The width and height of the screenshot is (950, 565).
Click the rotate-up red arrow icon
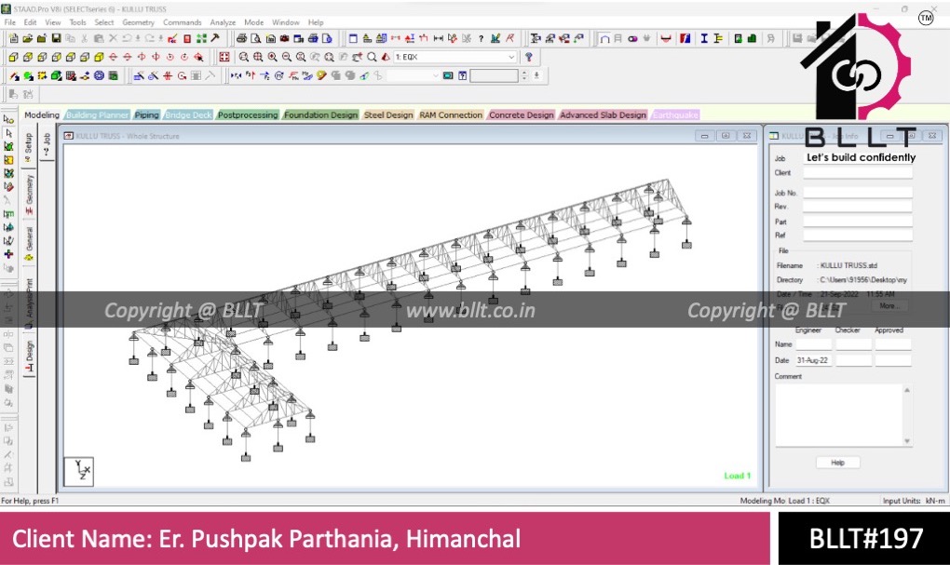(113, 57)
